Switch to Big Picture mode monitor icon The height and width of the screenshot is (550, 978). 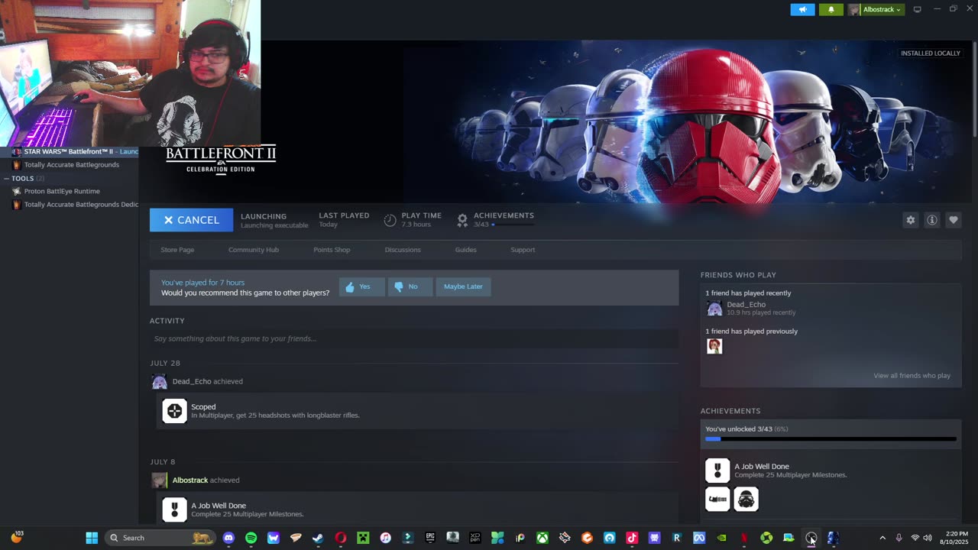917,9
